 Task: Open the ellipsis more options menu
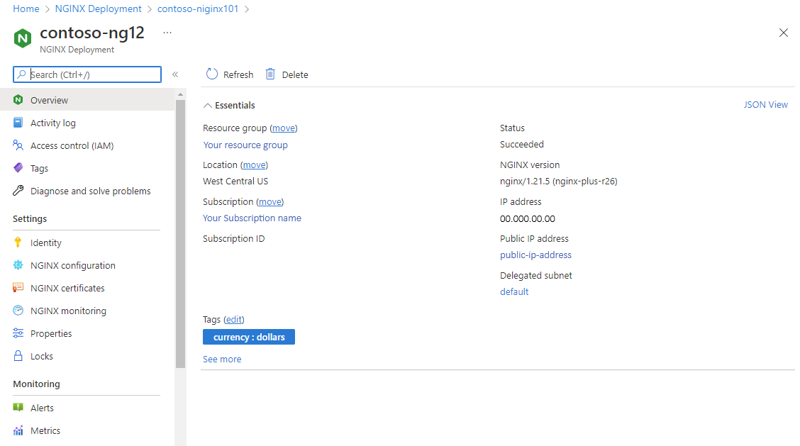coord(167,33)
